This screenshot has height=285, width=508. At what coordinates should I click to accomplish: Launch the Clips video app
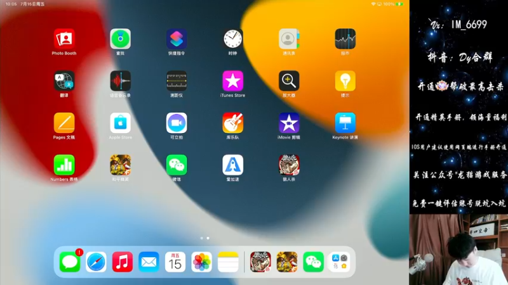(x=177, y=123)
